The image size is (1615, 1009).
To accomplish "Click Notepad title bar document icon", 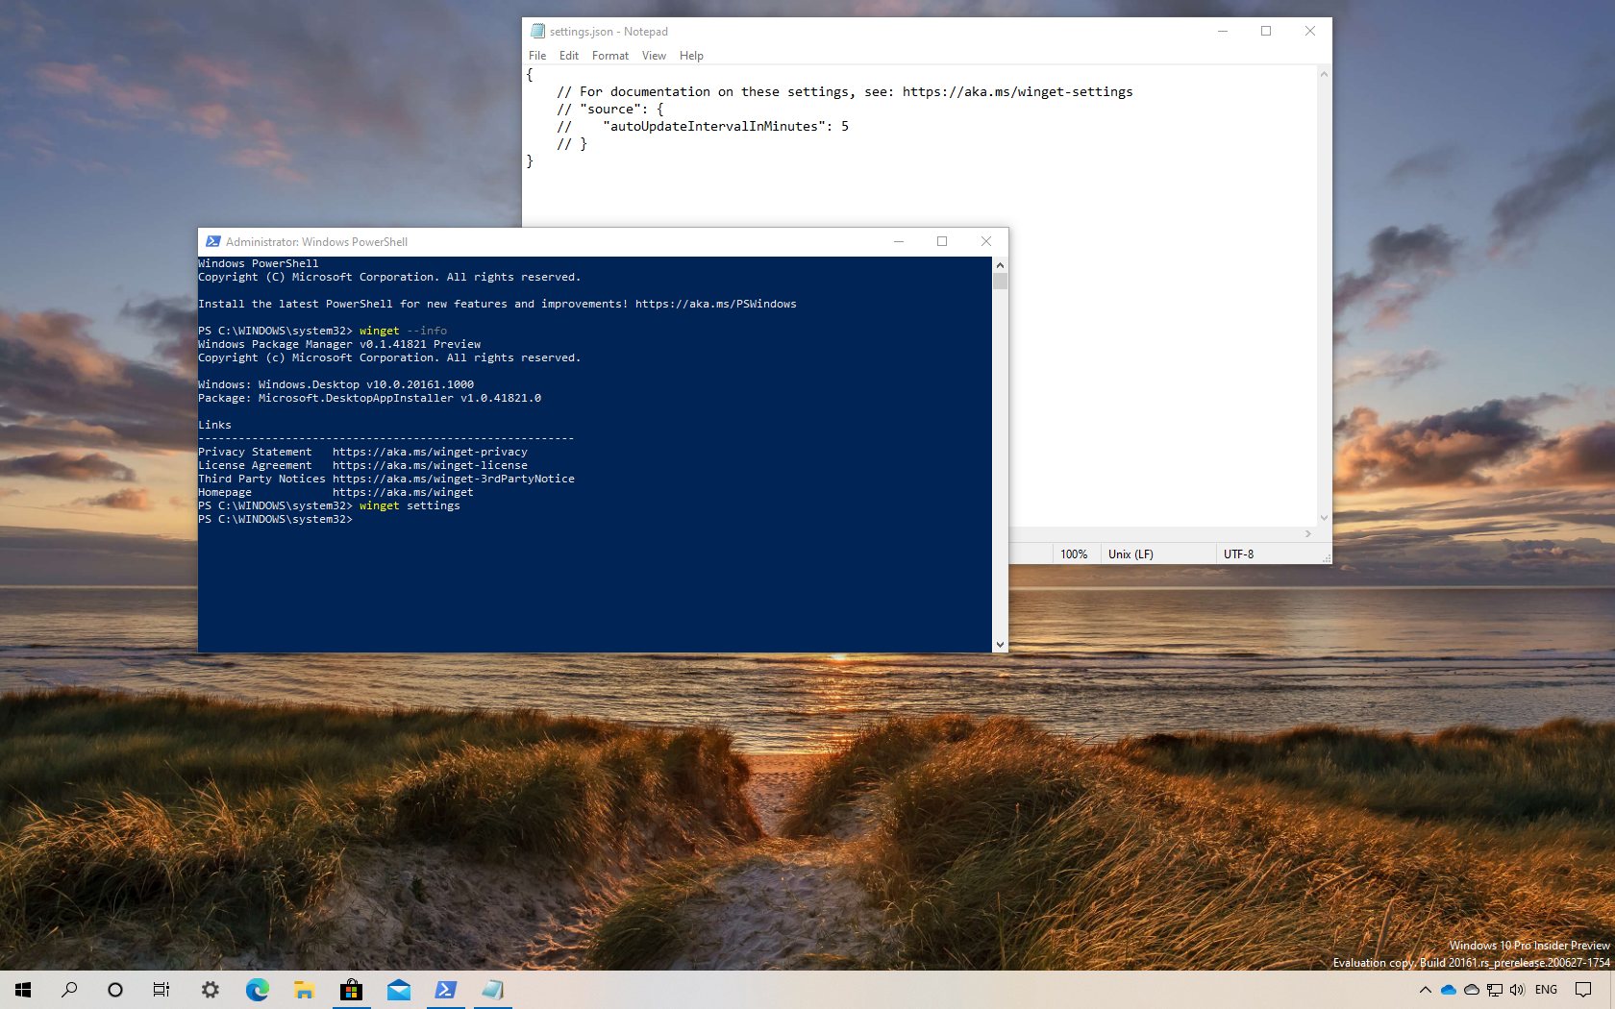I will click(x=537, y=32).
